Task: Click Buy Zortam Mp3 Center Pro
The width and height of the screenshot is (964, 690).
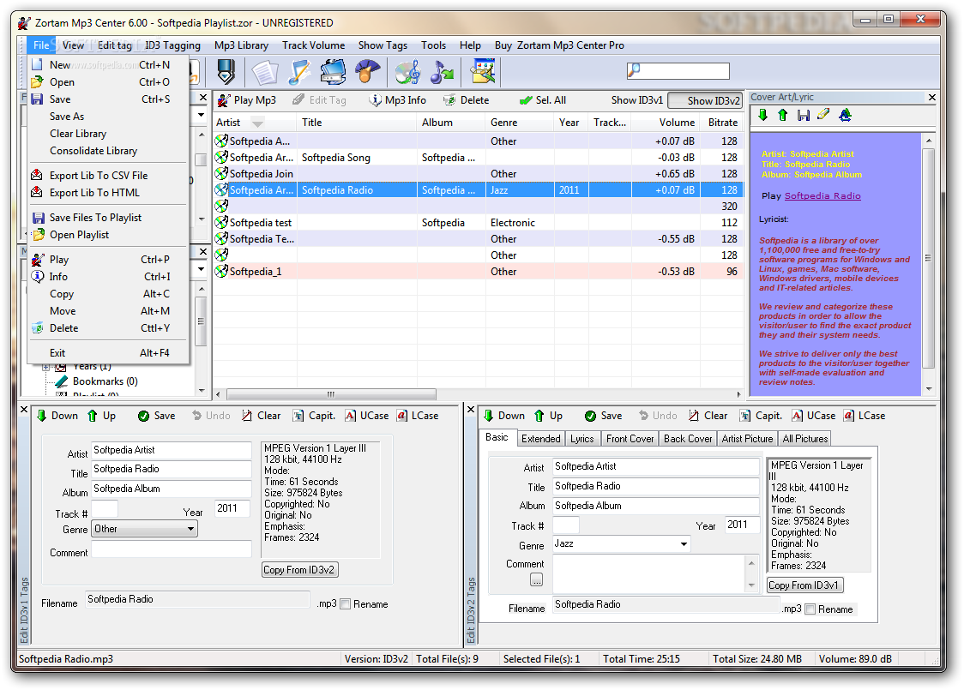Action: [x=559, y=45]
